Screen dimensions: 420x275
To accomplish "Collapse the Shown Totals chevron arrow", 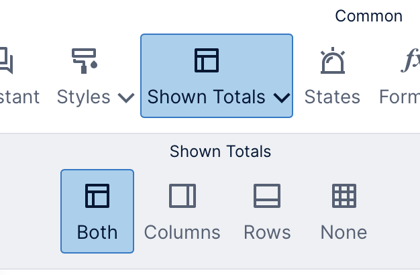I will pyautogui.click(x=282, y=98).
